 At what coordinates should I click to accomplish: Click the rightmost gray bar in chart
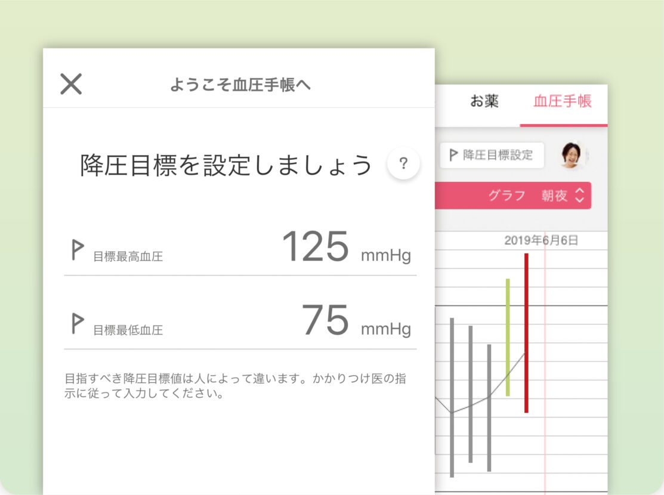point(489,407)
